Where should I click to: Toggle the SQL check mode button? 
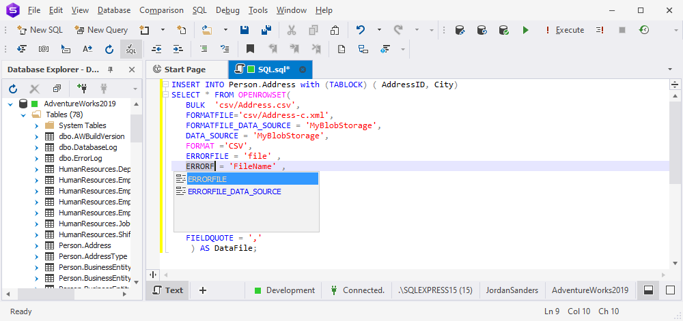click(x=130, y=49)
